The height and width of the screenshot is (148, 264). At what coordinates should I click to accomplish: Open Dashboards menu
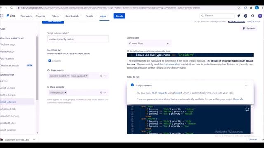73,16
